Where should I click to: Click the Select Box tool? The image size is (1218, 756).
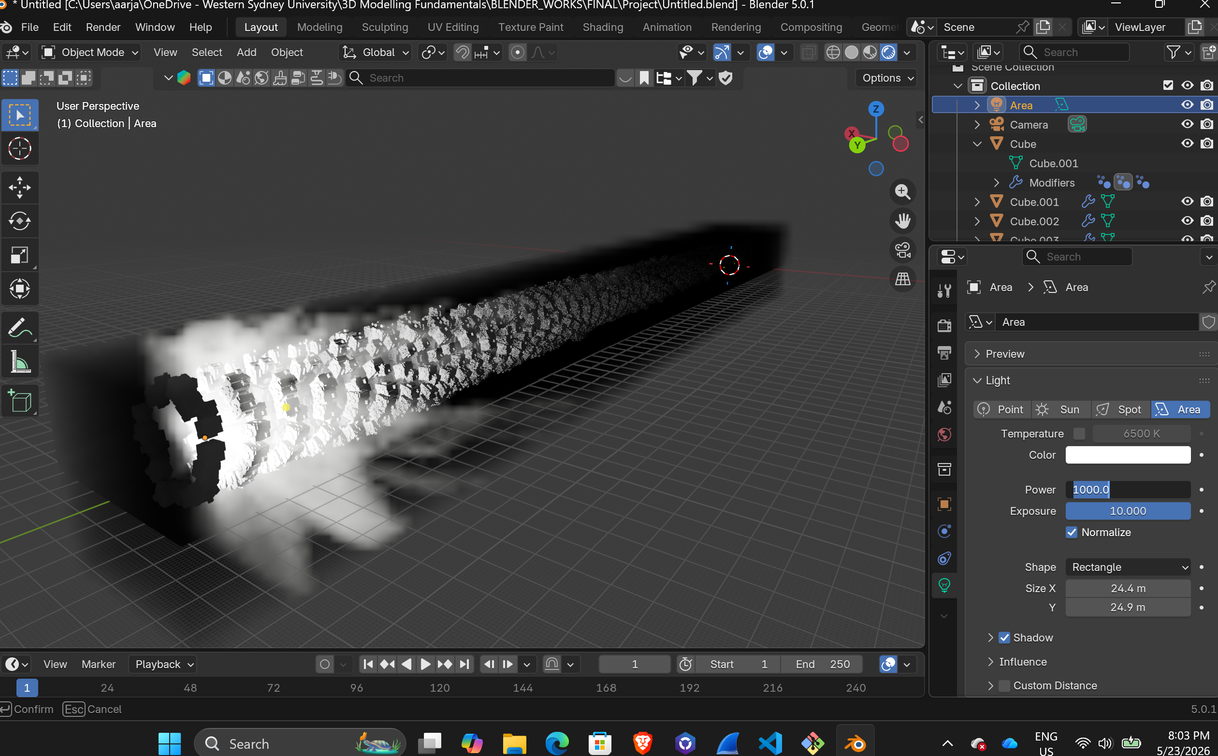(20, 115)
